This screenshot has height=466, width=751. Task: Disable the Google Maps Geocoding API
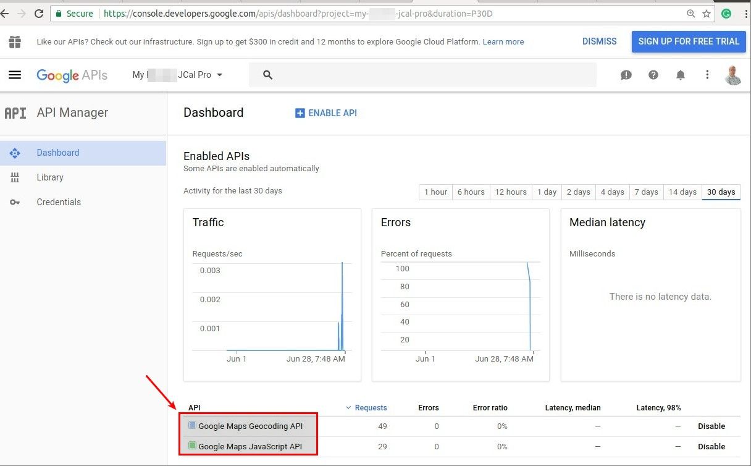(711, 426)
